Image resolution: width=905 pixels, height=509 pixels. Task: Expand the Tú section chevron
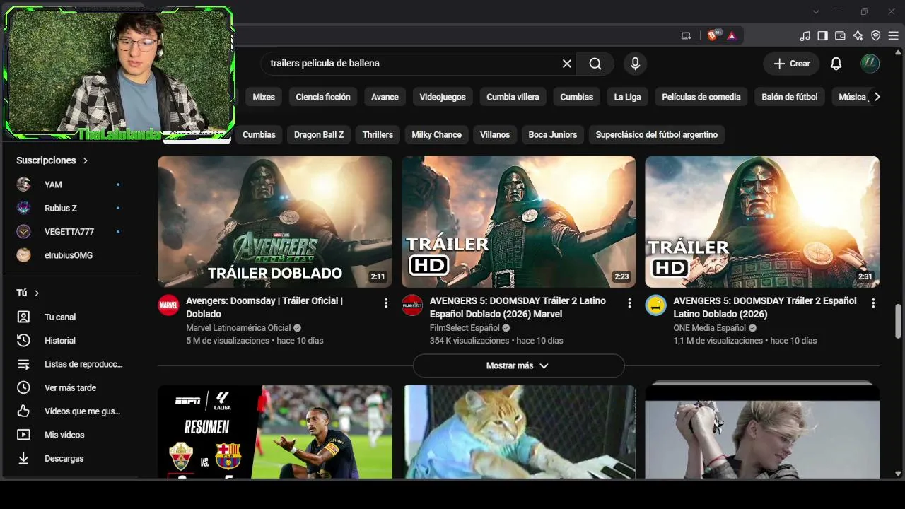[37, 293]
